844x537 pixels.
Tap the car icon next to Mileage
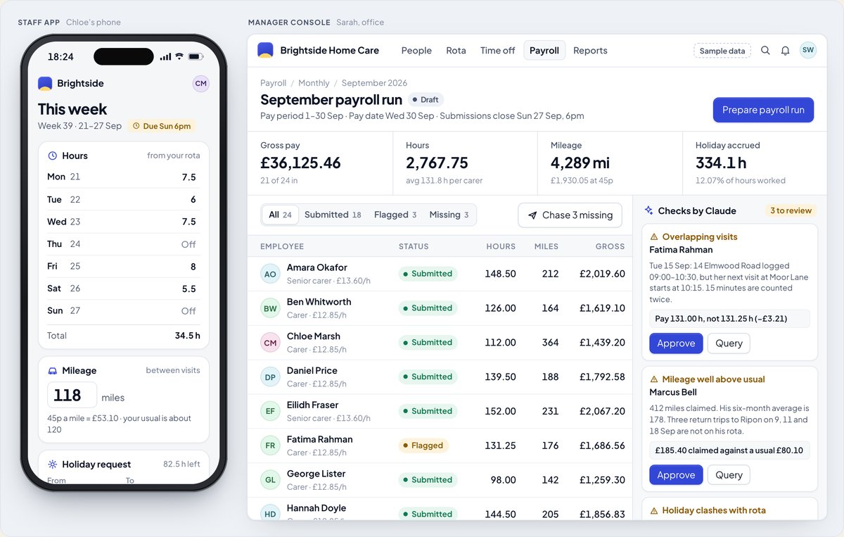coord(53,370)
